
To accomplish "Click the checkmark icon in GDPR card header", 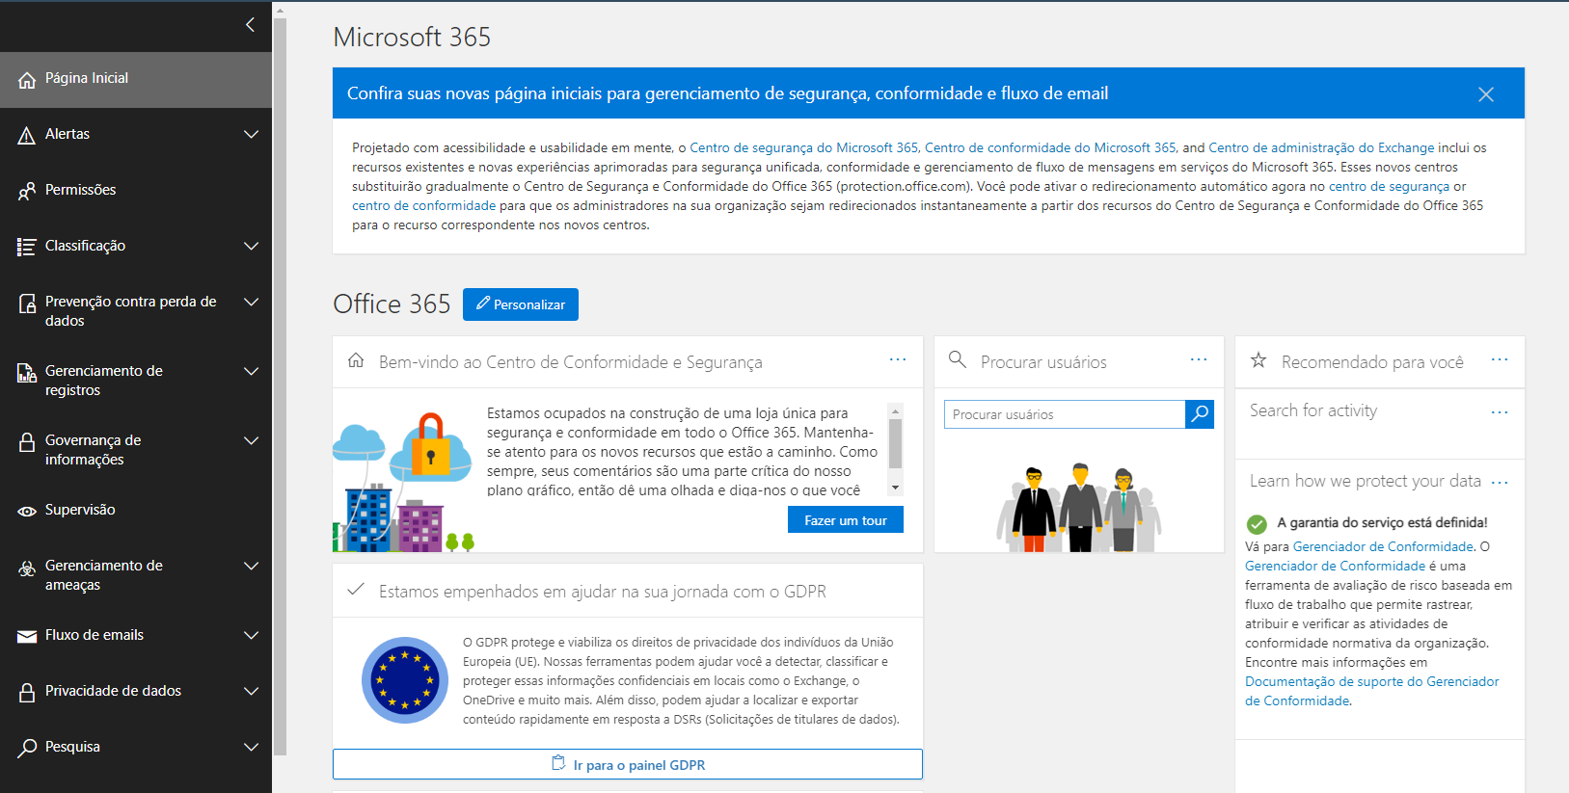I will click(x=356, y=590).
